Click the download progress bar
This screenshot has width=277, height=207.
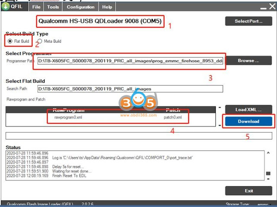pos(138,136)
